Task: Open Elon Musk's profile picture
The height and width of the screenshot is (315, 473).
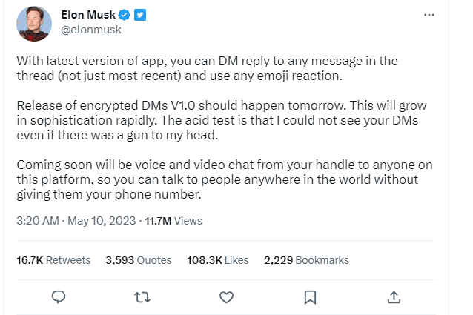Action: pyautogui.click(x=34, y=23)
